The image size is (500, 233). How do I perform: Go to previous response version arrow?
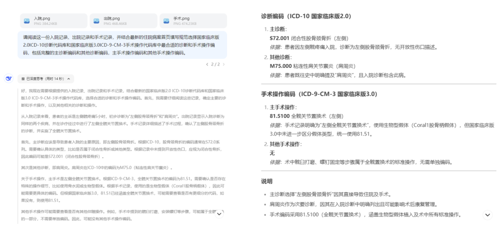207,64
